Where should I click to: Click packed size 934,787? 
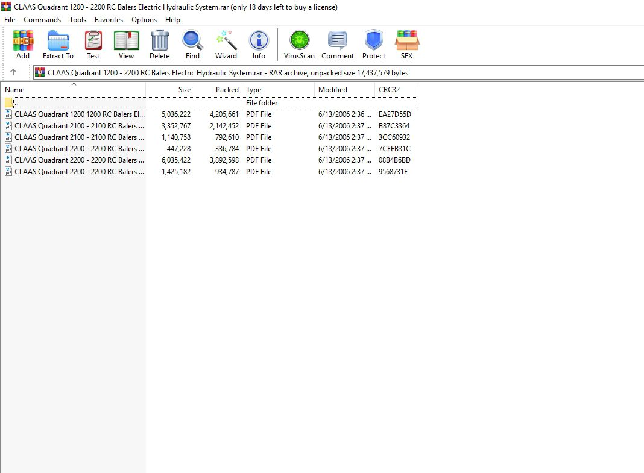(x=227, y=172)
